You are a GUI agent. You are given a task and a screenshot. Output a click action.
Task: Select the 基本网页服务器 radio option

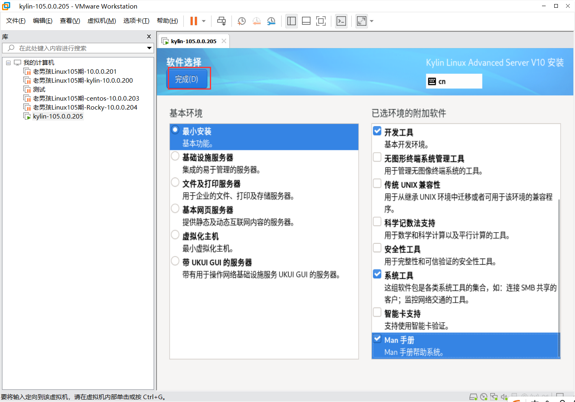click(175, 209)
